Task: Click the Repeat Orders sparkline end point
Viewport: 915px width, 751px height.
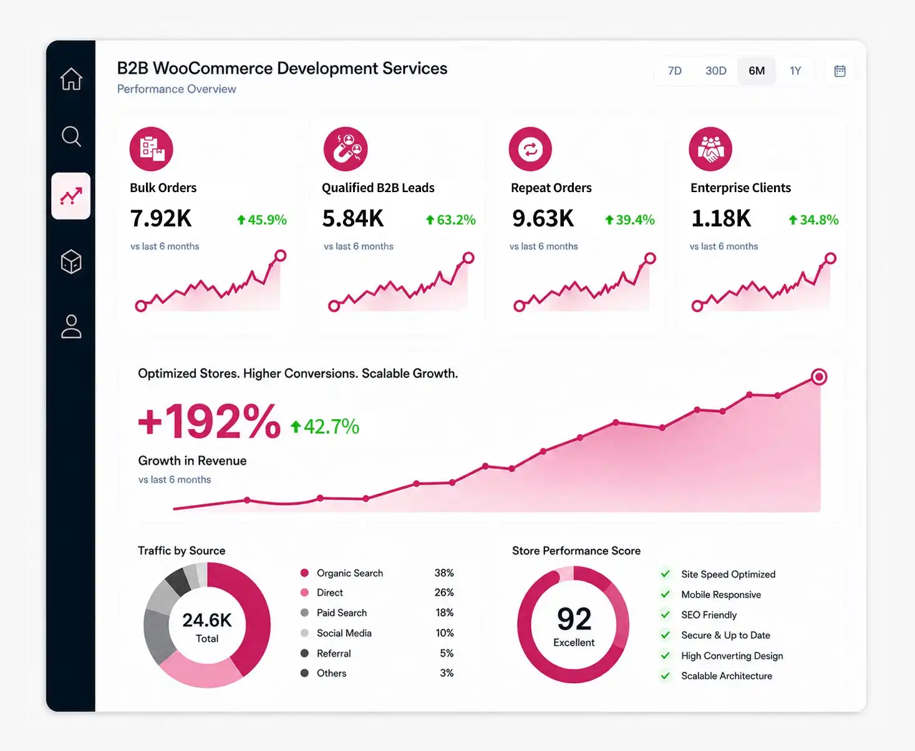Action: [x=650, y=258]
